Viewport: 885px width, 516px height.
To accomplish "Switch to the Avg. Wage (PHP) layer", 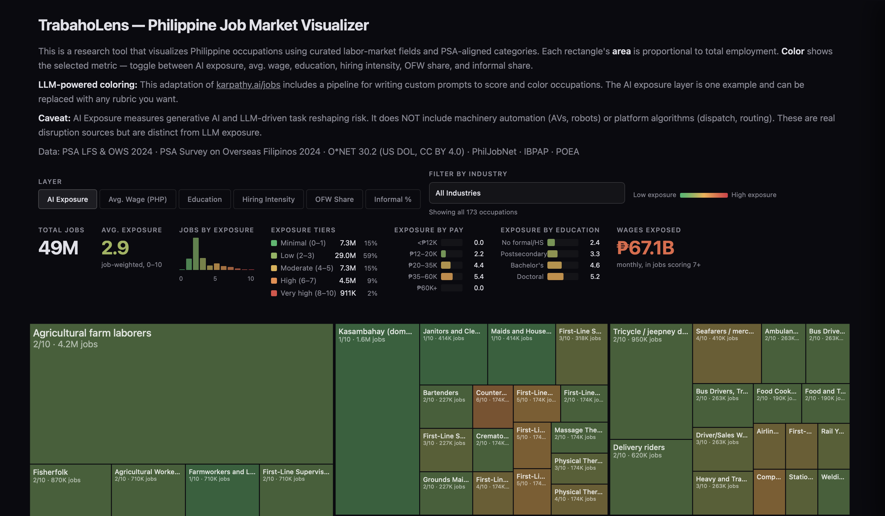I will pyautogui.click(x=137, y=199).
